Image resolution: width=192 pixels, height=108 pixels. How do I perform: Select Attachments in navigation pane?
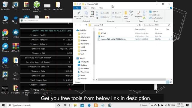click(x=84, y=37)
